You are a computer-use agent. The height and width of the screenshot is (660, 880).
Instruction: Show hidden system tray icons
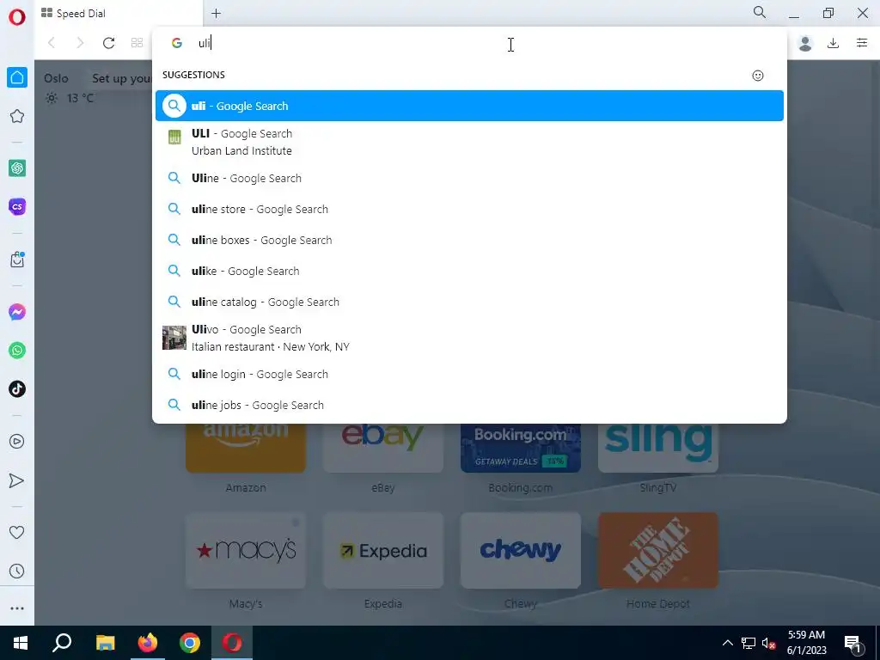point(727,643)
